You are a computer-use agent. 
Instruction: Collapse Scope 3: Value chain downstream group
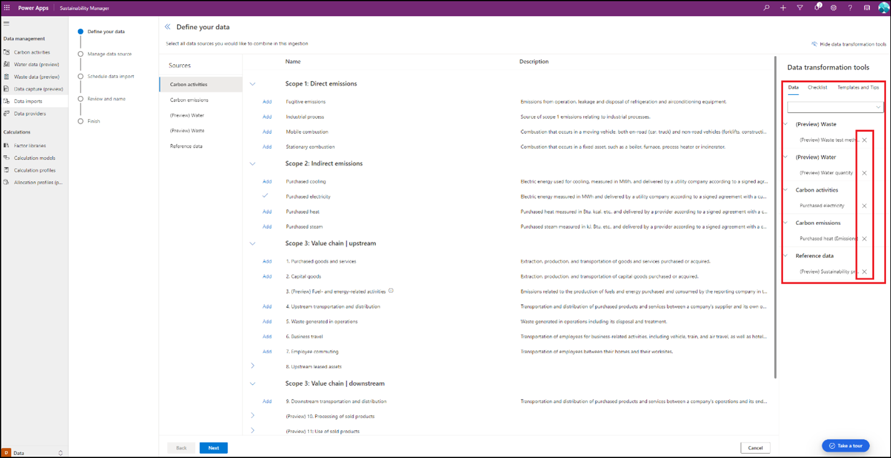(253, 384)
